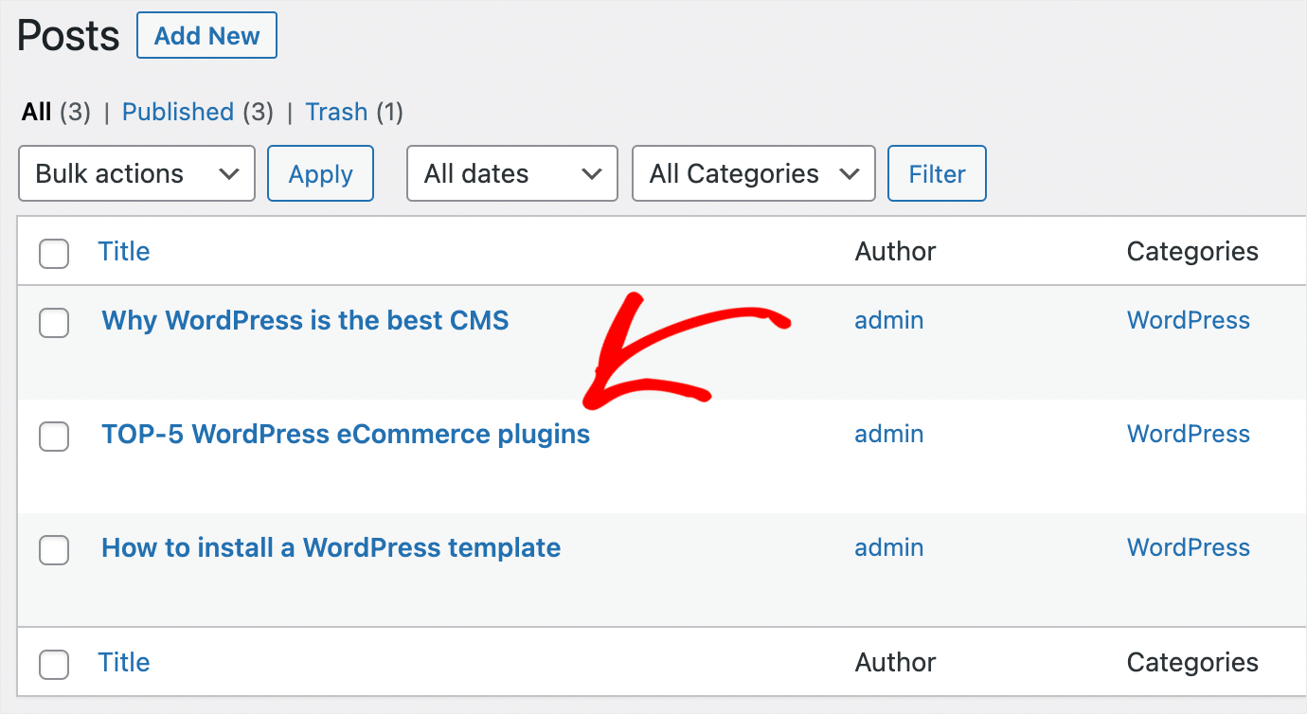Open post 'How to install a WordPress template'

(x=331, y=547)
